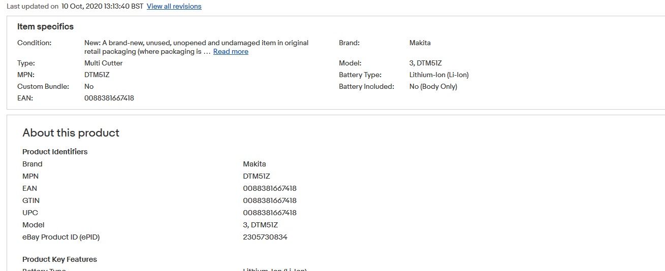Click the Makita brand value under Product Identifiers
The image size is (665, 271).
click(x=254, y=164)
